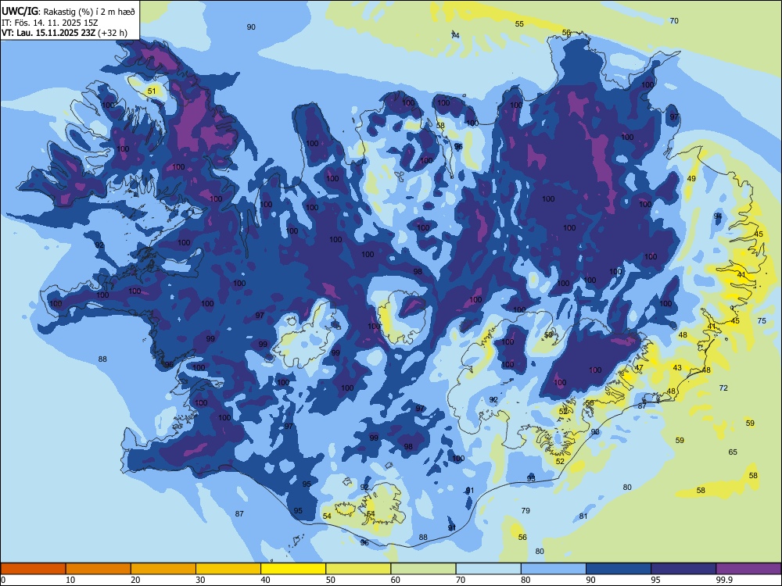Click the offshore map value '72' in the southeast

(x=723, y=388)
